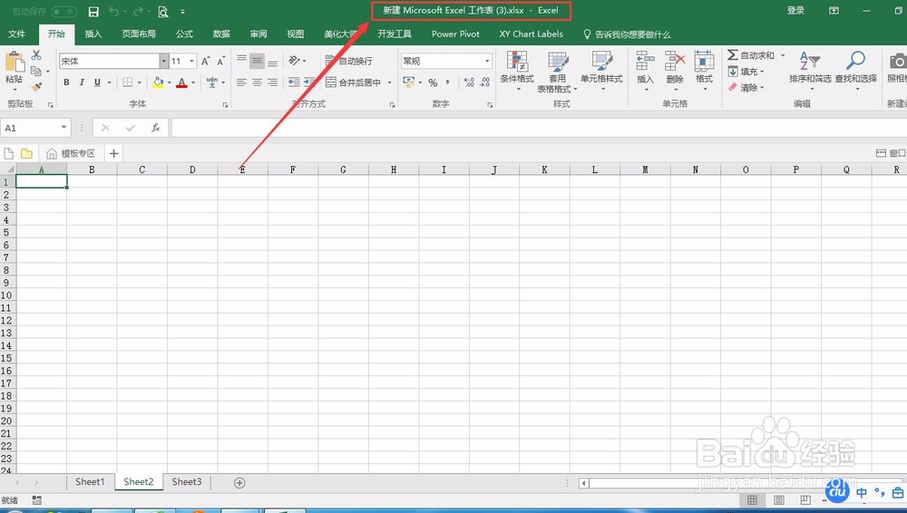907x513 pixels.
Task: Switch to the XY Chart Labels tab
Action: pyautogui.click(x=531, y=34)
